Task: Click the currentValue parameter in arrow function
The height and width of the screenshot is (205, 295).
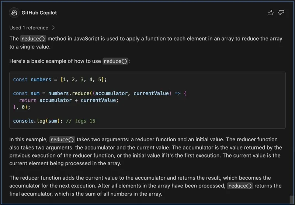Action: pos(151,93)
